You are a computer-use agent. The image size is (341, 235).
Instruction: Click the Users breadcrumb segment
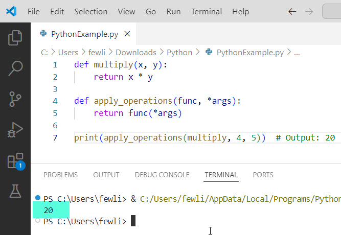(x=68, y=53)
